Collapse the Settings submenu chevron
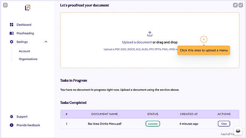The height and width of the screenshot is (138, 246). pyautogui.click(x=46, y=42)
